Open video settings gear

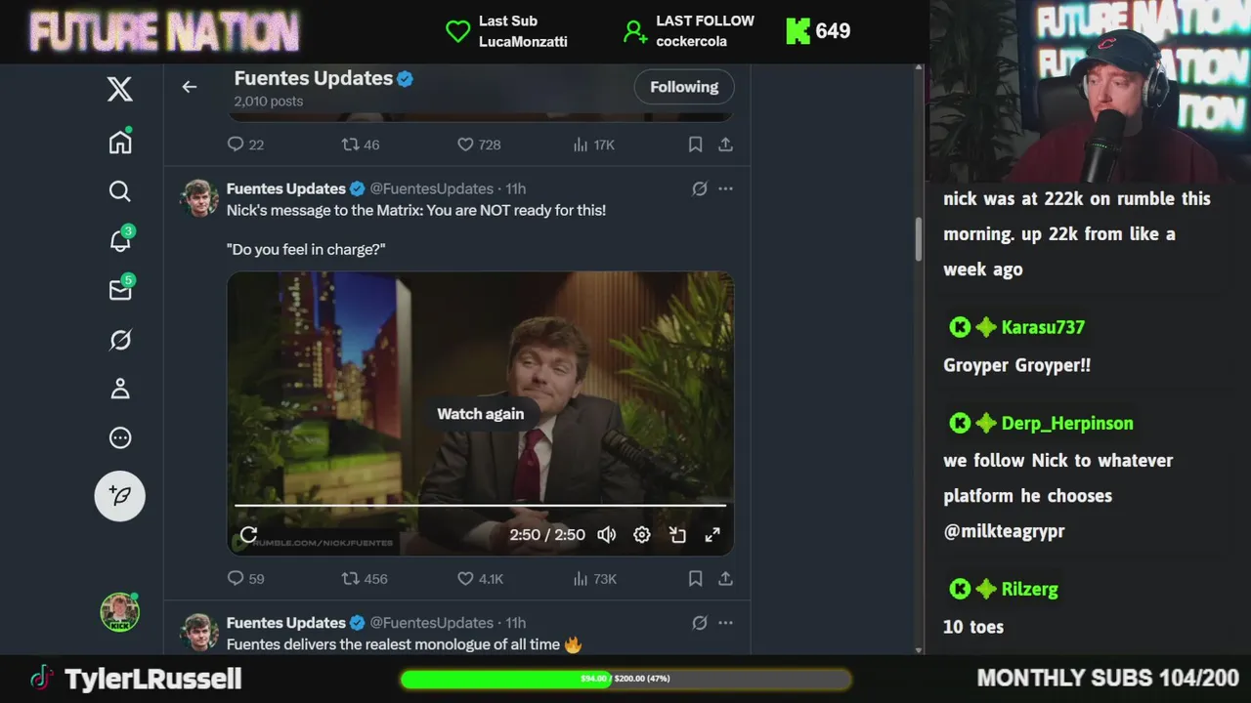642,535
